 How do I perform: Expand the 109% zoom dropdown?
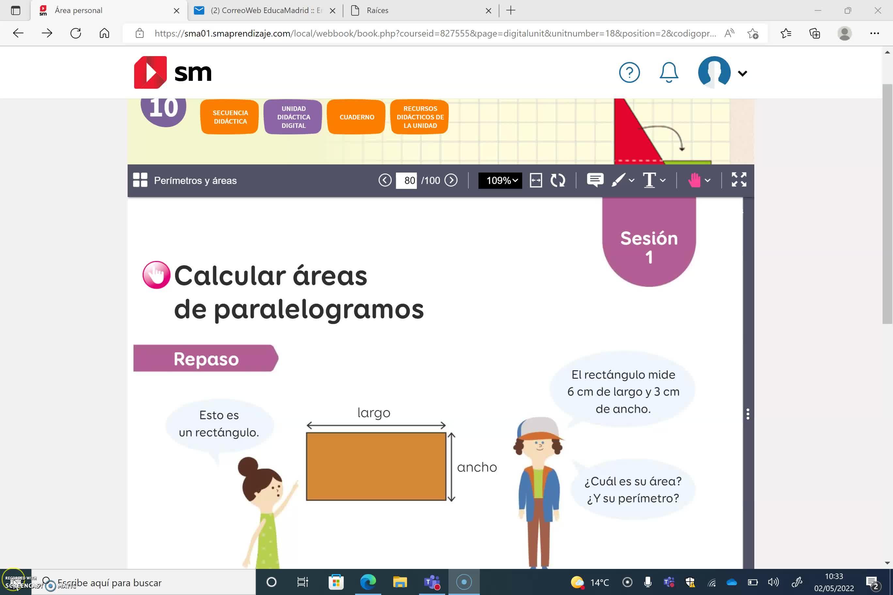500,180
